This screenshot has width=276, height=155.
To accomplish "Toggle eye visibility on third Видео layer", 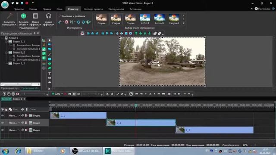I will point(3,130).
